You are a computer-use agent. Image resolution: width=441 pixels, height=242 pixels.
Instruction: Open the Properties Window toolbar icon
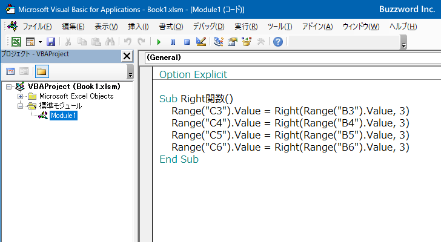[x=233, y=42]
